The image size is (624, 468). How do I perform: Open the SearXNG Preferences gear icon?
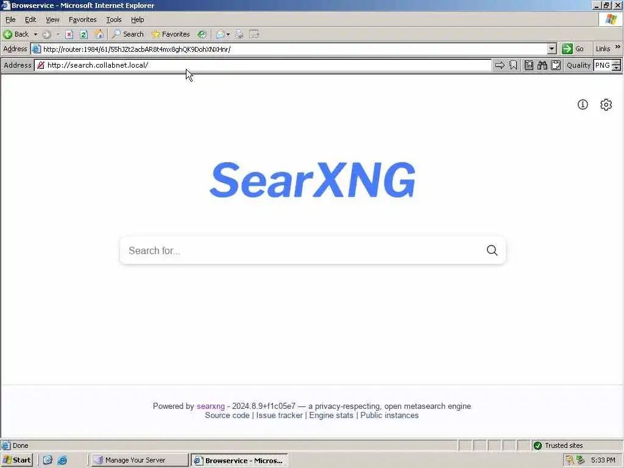point(606,105)
